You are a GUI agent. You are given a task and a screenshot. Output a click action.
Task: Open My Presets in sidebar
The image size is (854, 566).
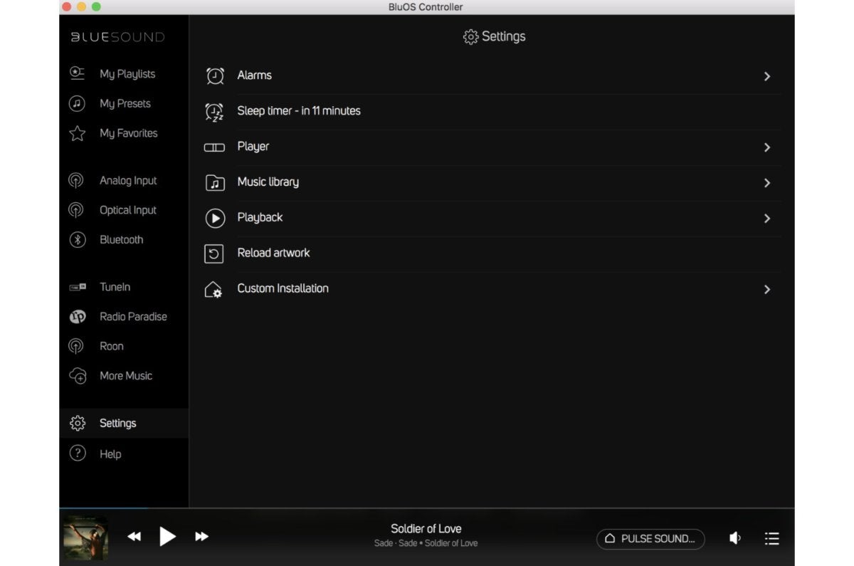[125, 104]
